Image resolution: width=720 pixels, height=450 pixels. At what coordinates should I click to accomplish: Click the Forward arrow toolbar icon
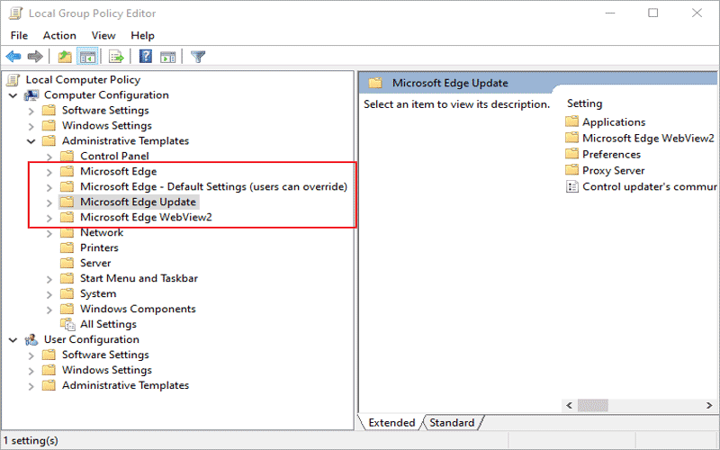pos(35,57)
